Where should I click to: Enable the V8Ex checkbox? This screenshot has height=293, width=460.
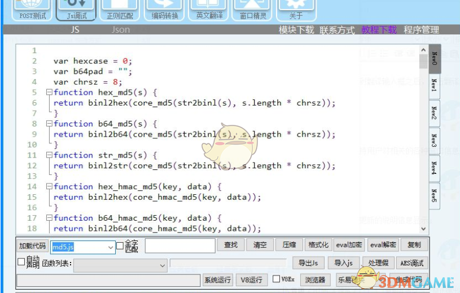276,279
